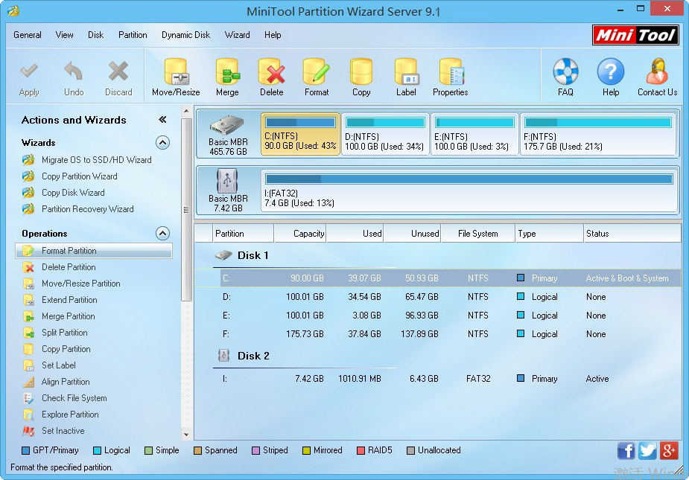
Task: Click the Discard X icon
Action: coord(118,71)
